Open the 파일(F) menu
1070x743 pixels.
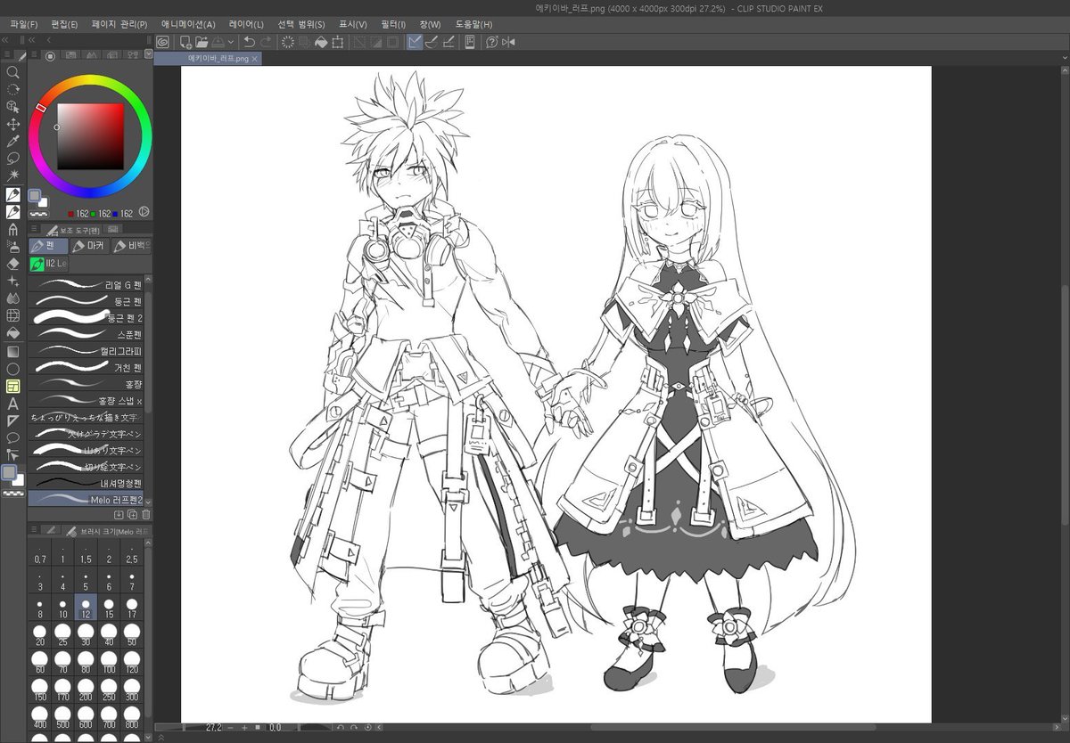24,24
